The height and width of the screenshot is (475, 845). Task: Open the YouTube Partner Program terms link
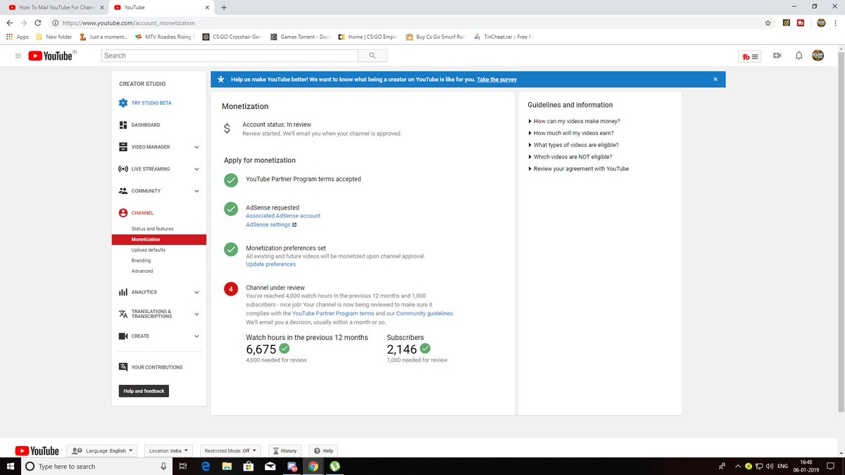(333, 314)
